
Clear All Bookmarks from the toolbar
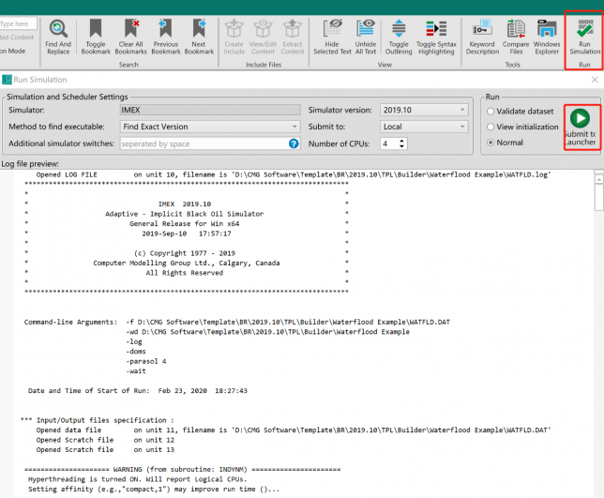point(131,36)
